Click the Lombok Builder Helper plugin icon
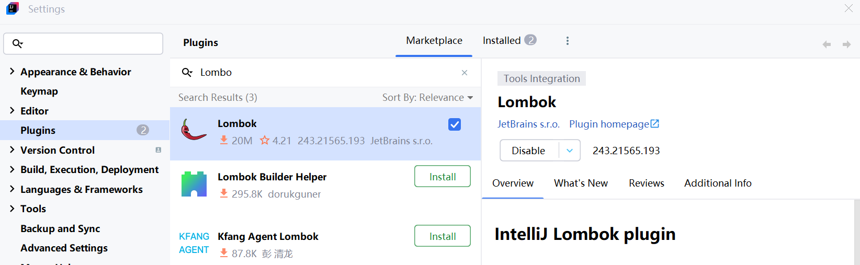 pyautogui.click(x=194, y=184)
